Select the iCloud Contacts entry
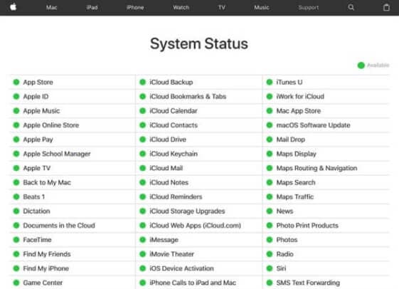This screenshot has height=289, width=399. click(x=174, y=125)
